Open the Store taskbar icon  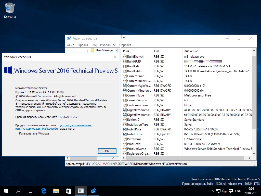click(68, 191)
